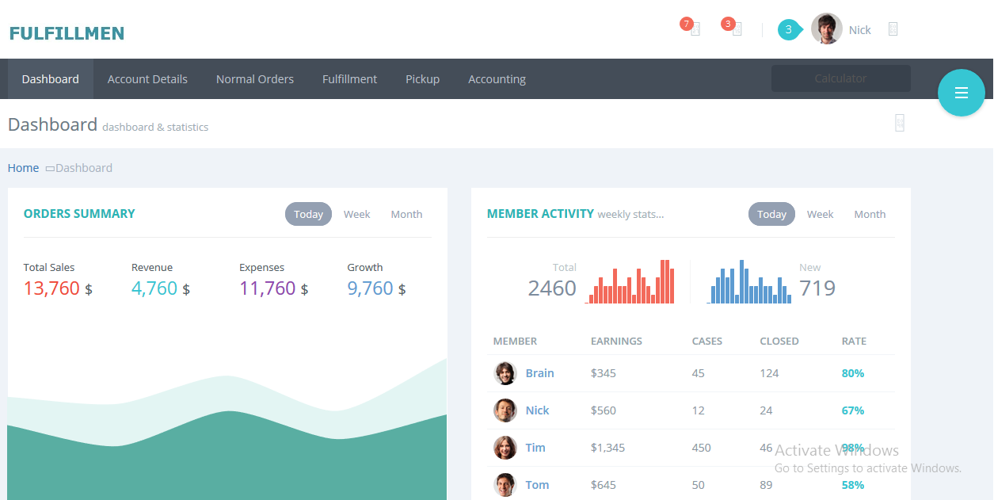
Task: Open the teal floating menu button
Action: pos(961,93)
